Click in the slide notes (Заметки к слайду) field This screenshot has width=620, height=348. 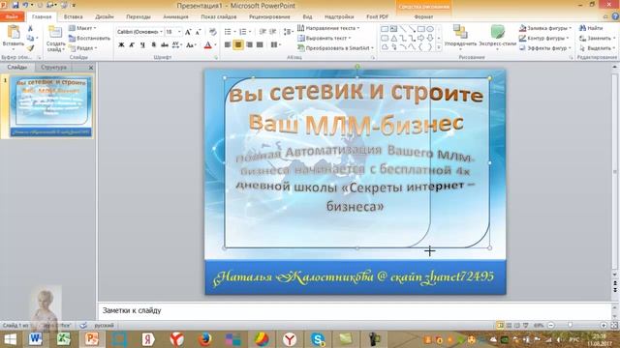[355, 311]
